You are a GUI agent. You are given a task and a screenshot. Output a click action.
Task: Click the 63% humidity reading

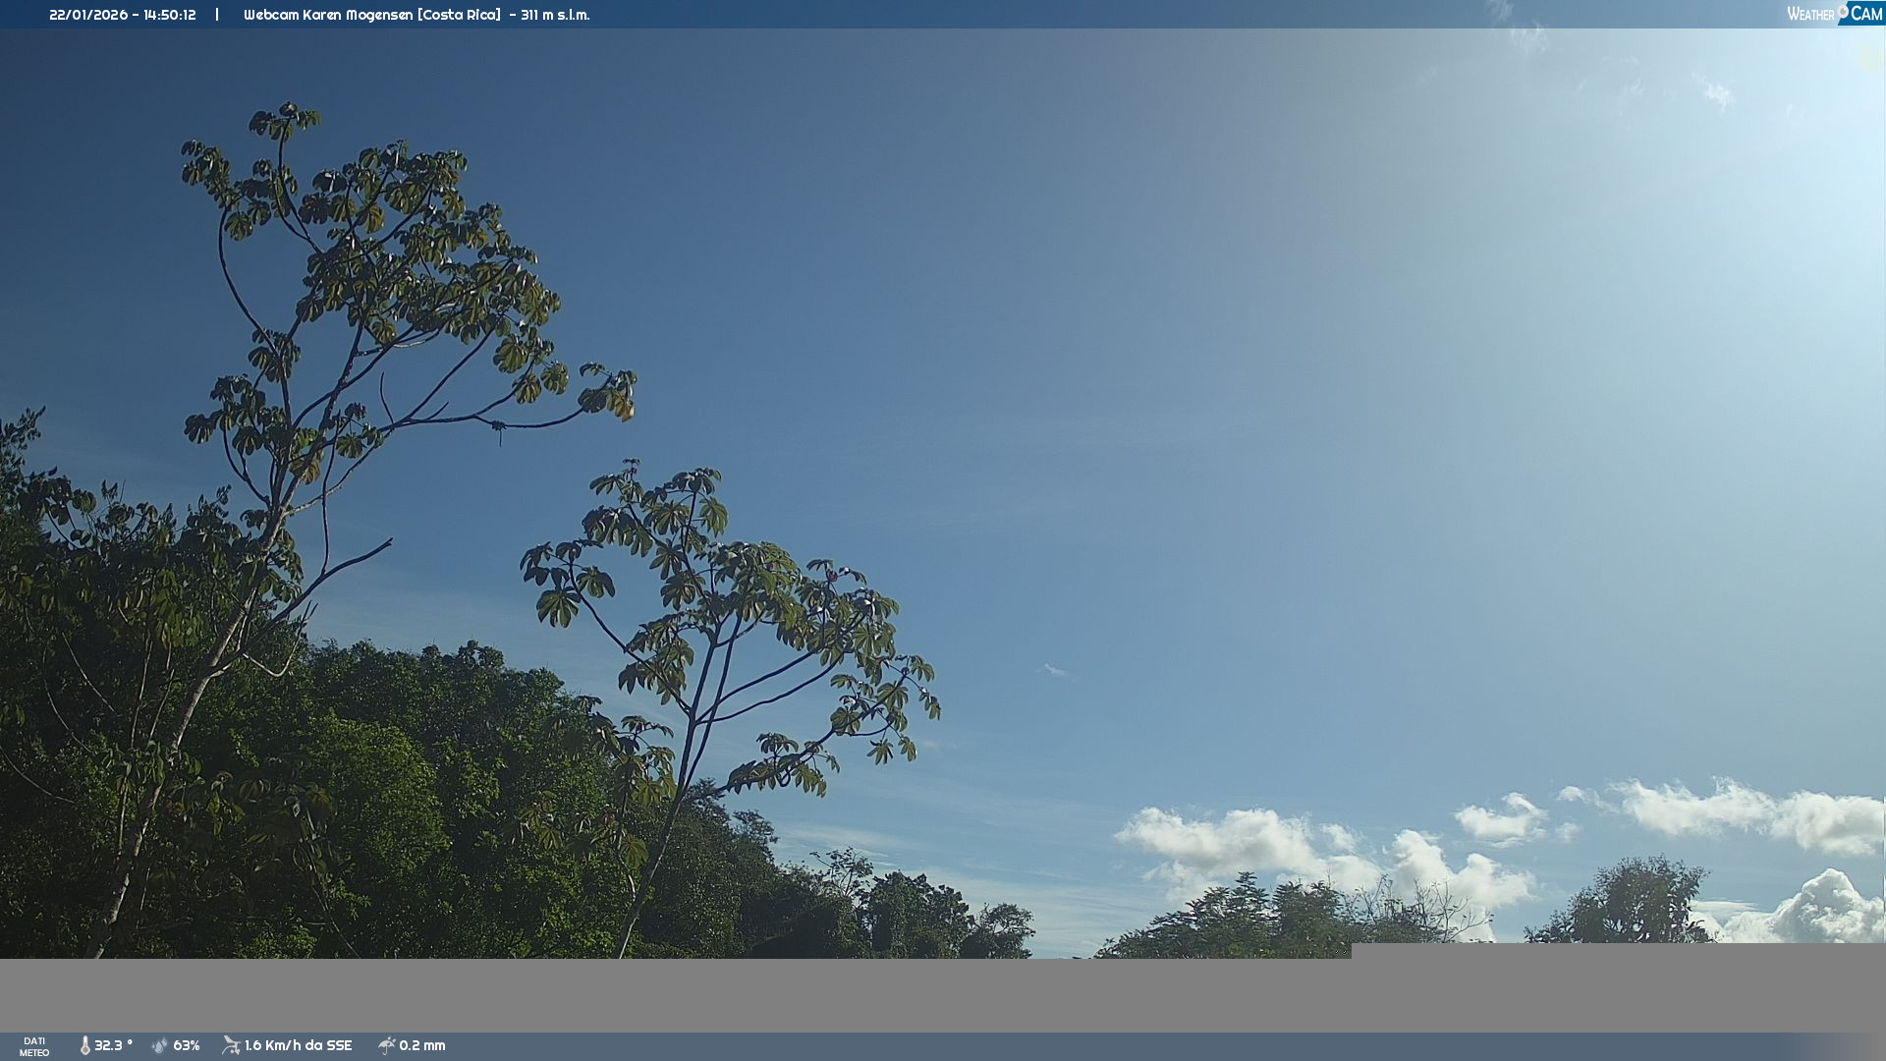coord(187,1045)
